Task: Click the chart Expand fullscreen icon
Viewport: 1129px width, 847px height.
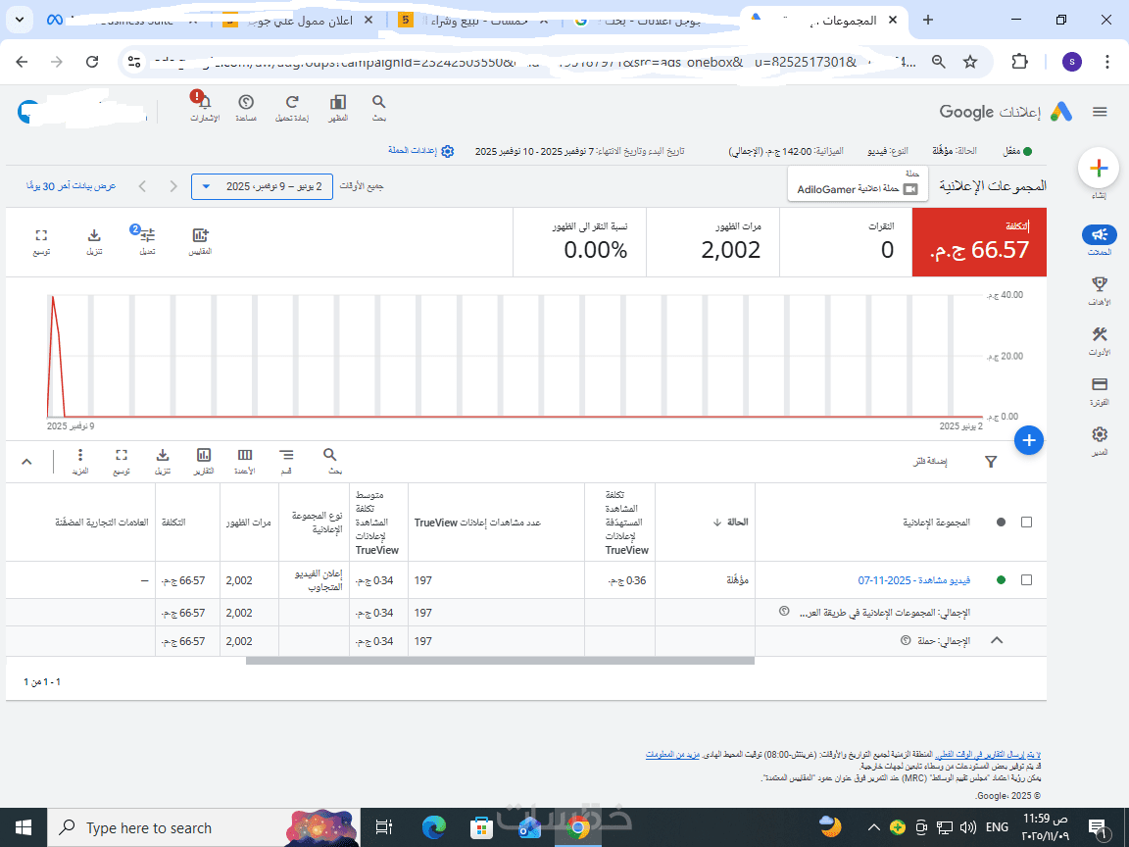Action: (x=41, y=235)
